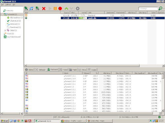
Task: Click the red X Remove torrent icon
Action: click(x=44, y=9)
